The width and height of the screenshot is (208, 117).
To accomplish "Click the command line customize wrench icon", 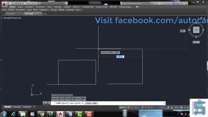I will (49, 103).
